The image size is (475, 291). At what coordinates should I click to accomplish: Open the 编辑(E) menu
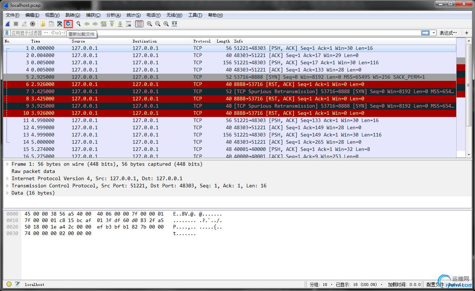32,15
